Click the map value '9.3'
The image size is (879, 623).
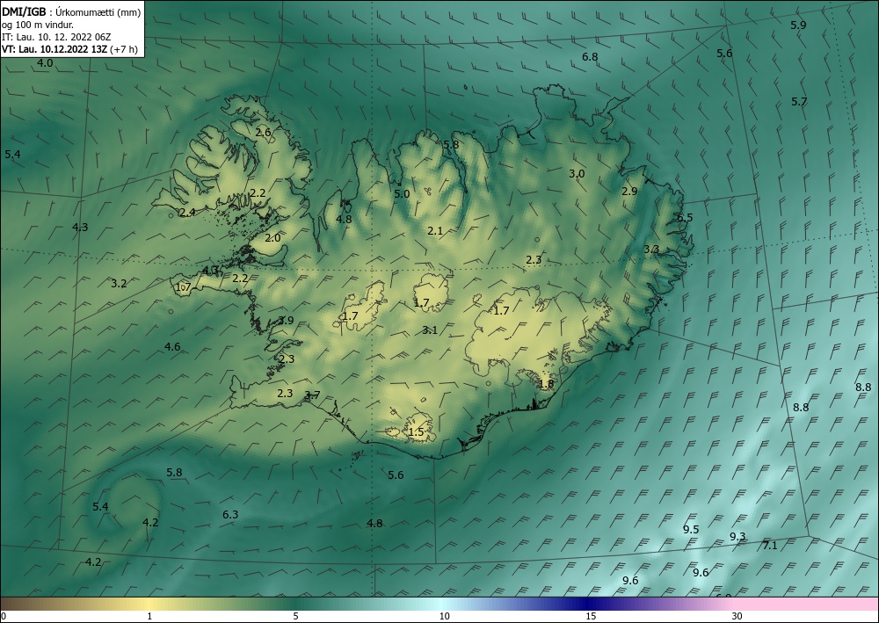737,537
